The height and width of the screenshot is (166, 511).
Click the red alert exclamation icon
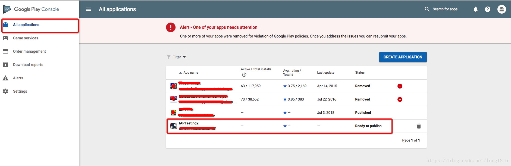(x=171, y=27)
